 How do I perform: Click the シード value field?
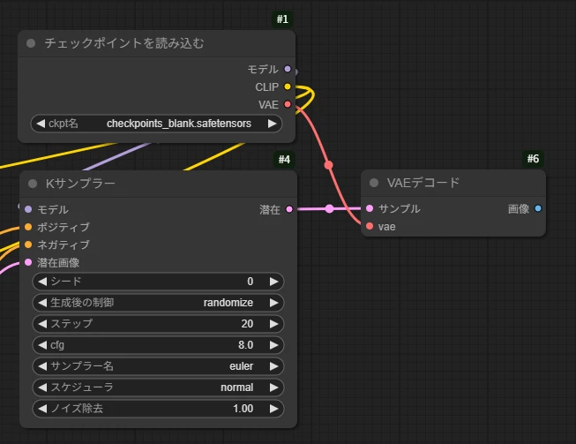tap(157, 282)
